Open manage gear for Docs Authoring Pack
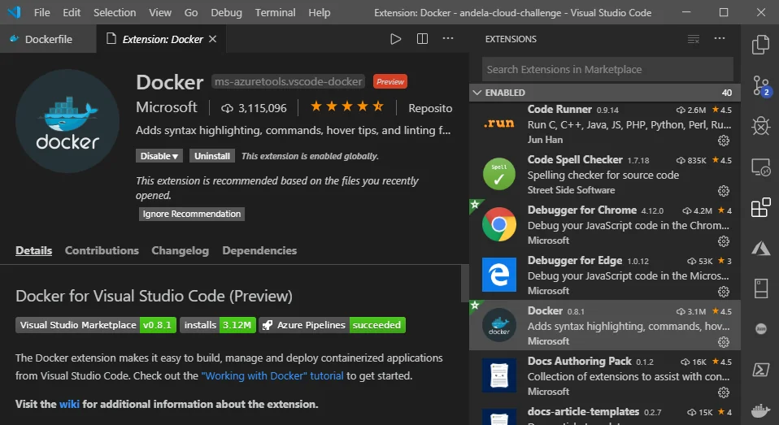This screenshot has height=425, width=779. tap(724, 392)
